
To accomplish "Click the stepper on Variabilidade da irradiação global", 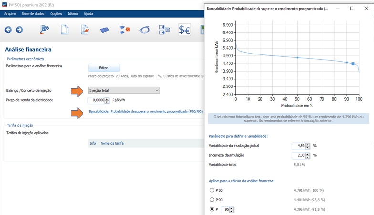I will 308,145.
